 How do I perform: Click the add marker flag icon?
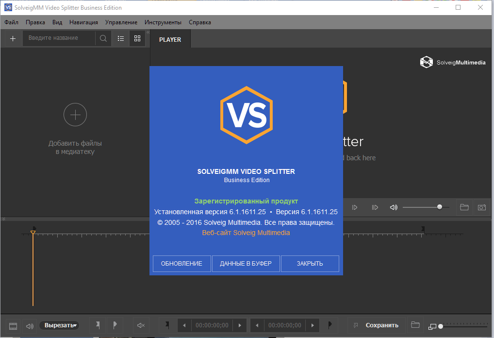click(98, 325)
